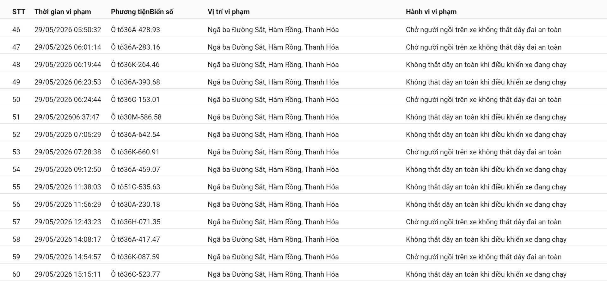Select row number 52
Image resolution: width=607 pixels, height=281 pixels.
point(16,134)
